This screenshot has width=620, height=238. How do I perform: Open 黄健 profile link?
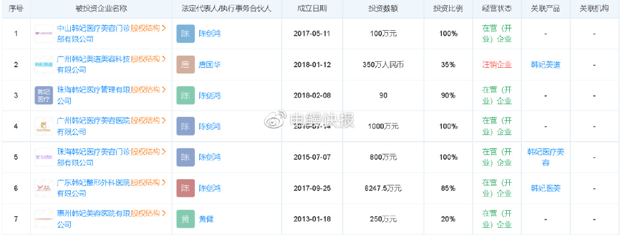206,219
